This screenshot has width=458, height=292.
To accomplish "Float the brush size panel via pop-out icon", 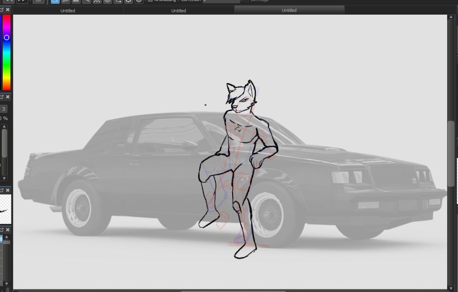I will [2, 97].
